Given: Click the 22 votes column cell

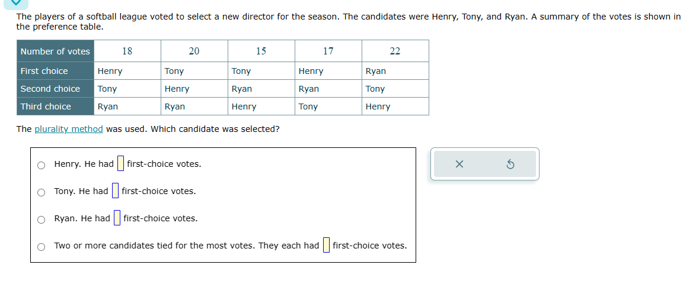Looking at the screenshot, I should [395, 51].
